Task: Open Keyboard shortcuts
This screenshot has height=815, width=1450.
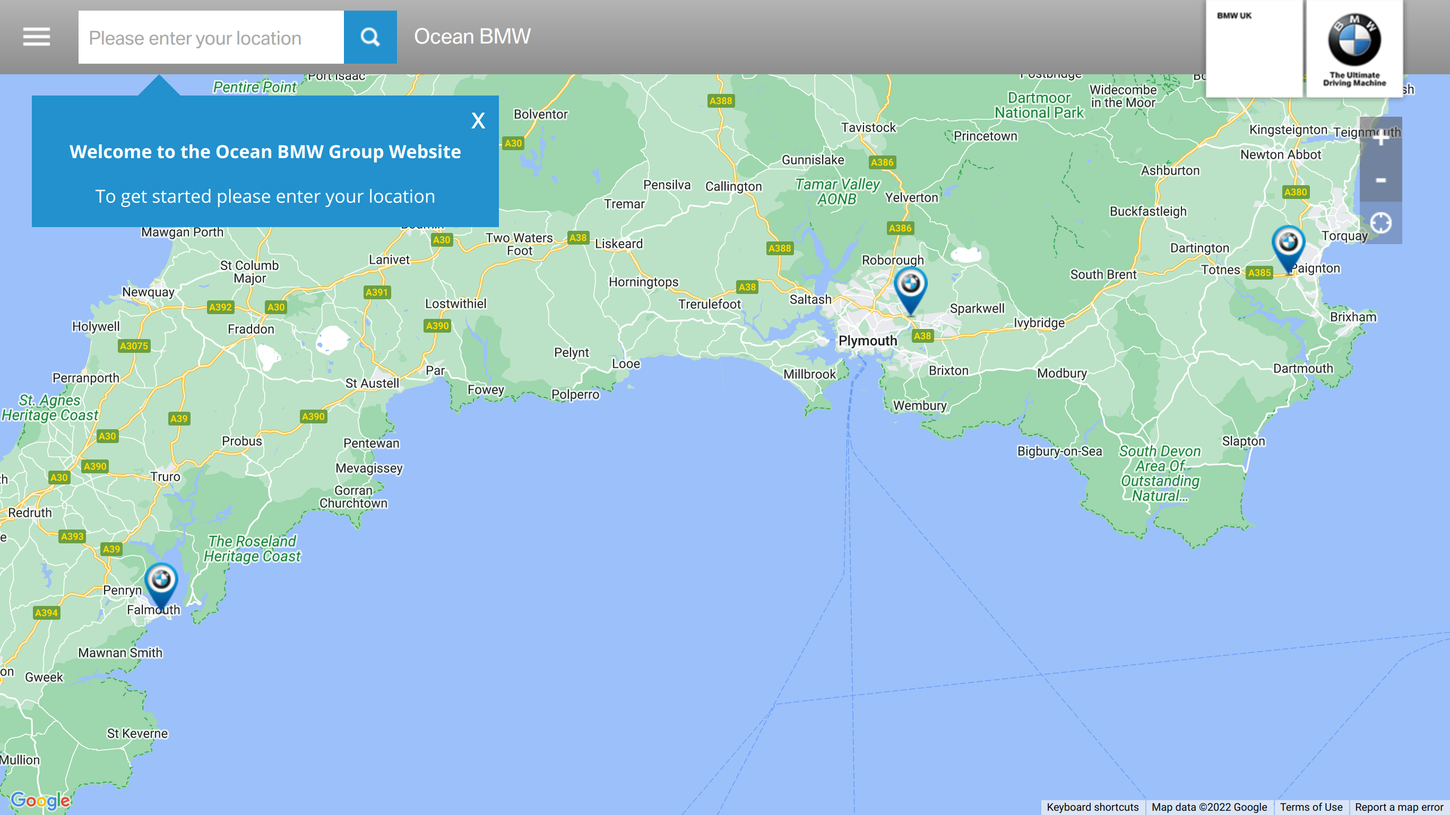Action: [1093, 807]
